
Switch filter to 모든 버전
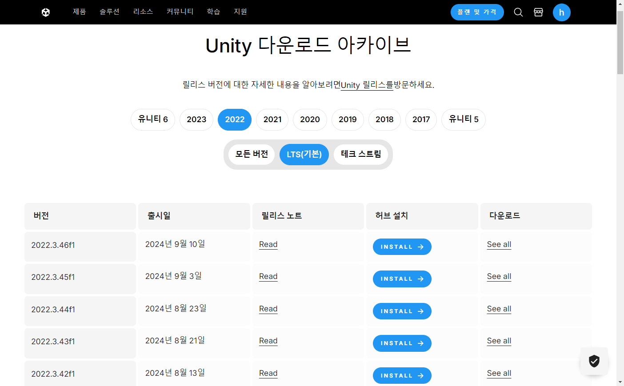click(252, 155)
